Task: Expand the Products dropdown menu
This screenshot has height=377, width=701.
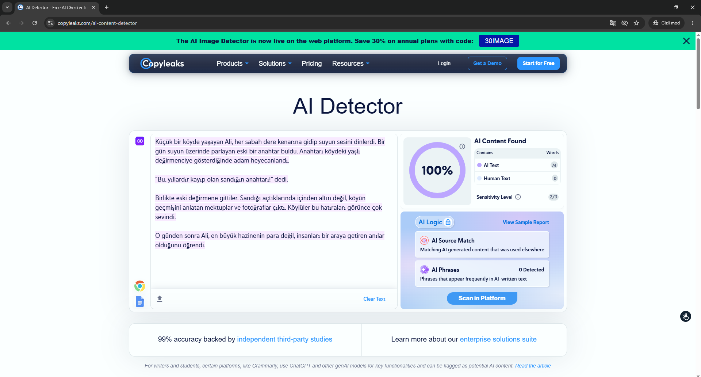Action: [233, 64]
